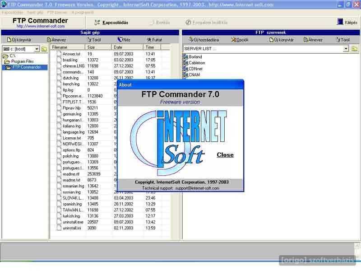Click the About dialog title bar
361x271 pixels.
(x=180, y=85)
